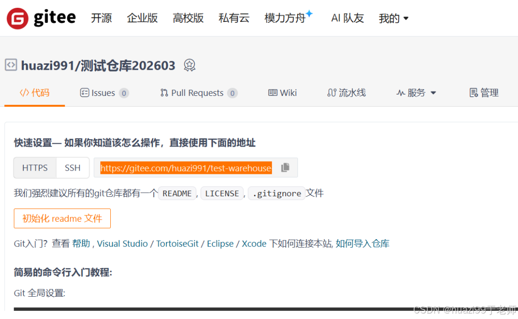Switch to the Issues tab
Image resolution: width=518 pixels, height=319 pixels.
pyautogui.click(x=97, y=93)
